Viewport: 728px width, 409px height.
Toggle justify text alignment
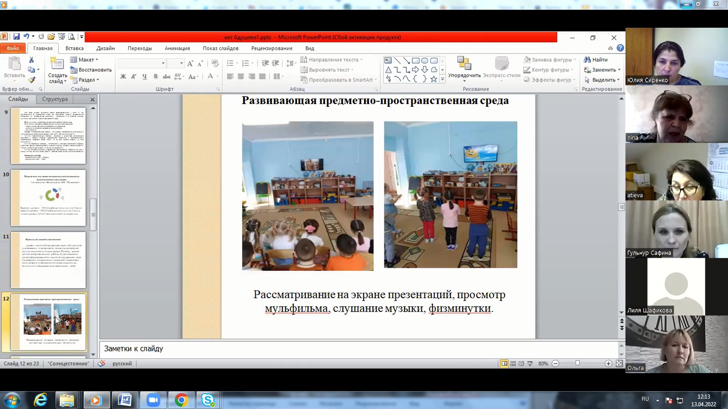click(262, 76)
